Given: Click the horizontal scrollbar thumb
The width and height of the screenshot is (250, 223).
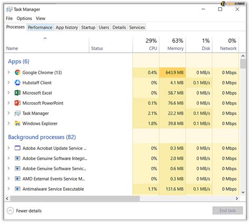Looking at the screenshot, I should [x=75, y=199].
